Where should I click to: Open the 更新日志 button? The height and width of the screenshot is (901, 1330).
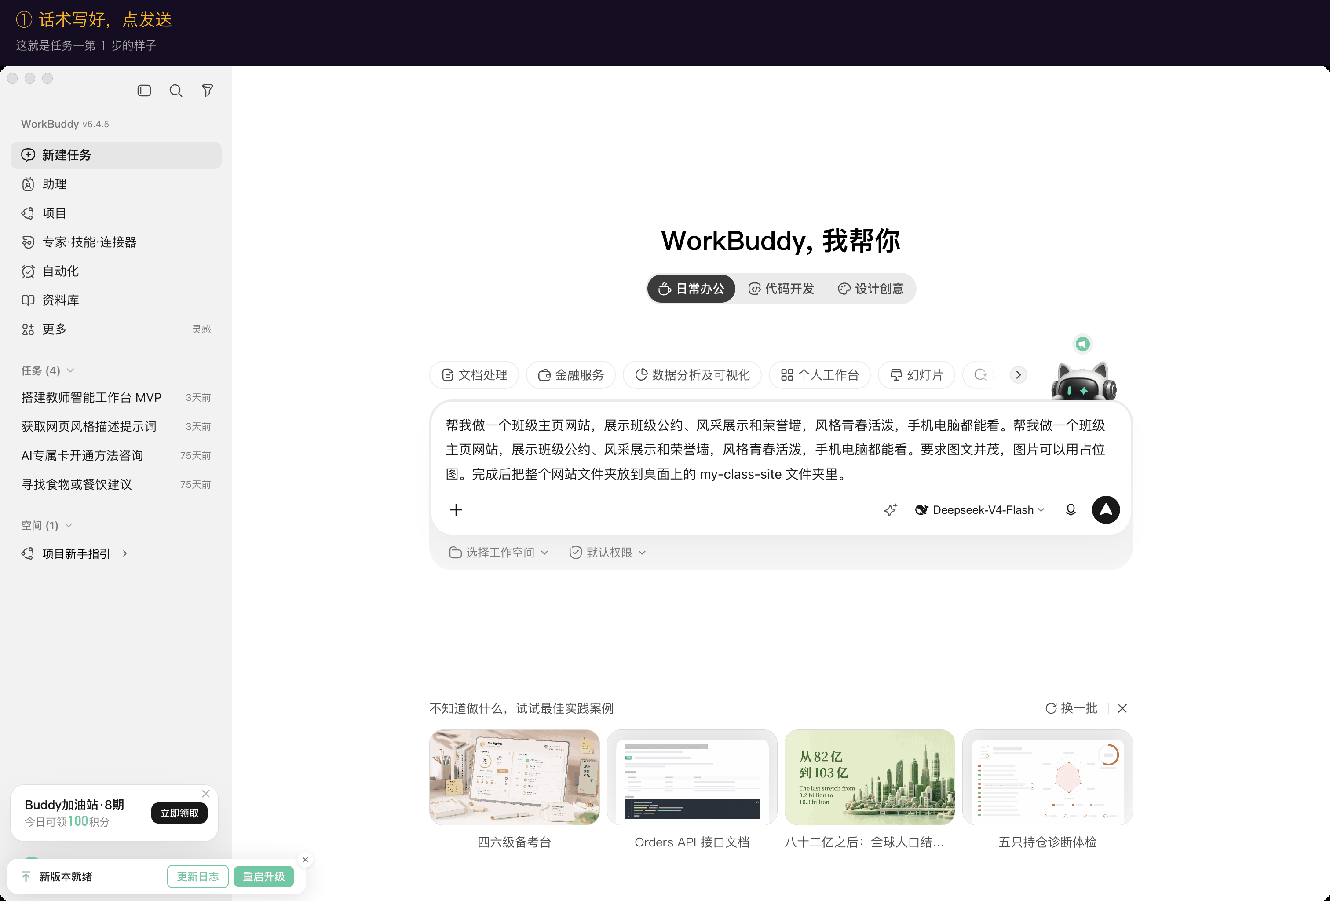pos(197,876)
